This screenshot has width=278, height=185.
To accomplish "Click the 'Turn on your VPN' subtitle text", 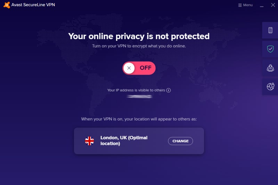I will click(x=139, y=46).
